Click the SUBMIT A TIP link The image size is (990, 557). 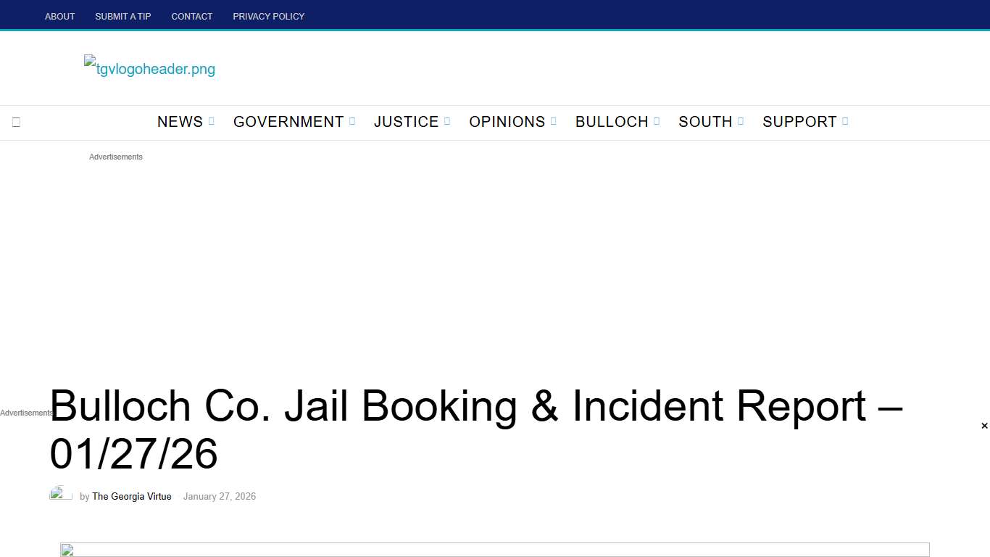(122, 16)
